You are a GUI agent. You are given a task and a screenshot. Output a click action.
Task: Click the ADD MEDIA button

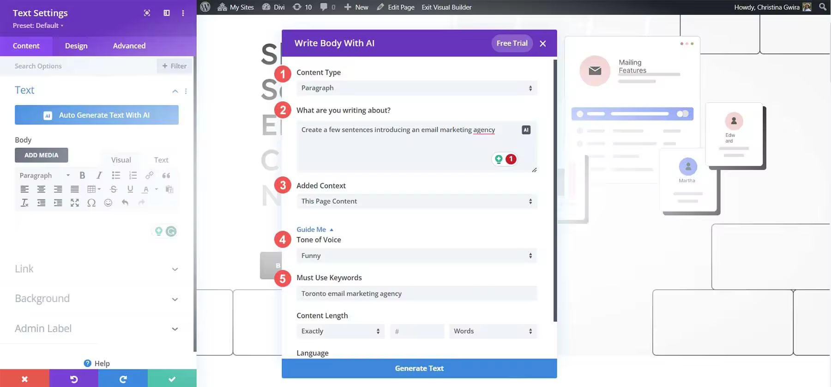coord(42,155)
